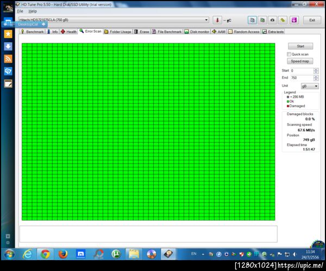Click the network connection tray icon
The height and width of the screenshot is (271, 326).
(x=287, y=254)
